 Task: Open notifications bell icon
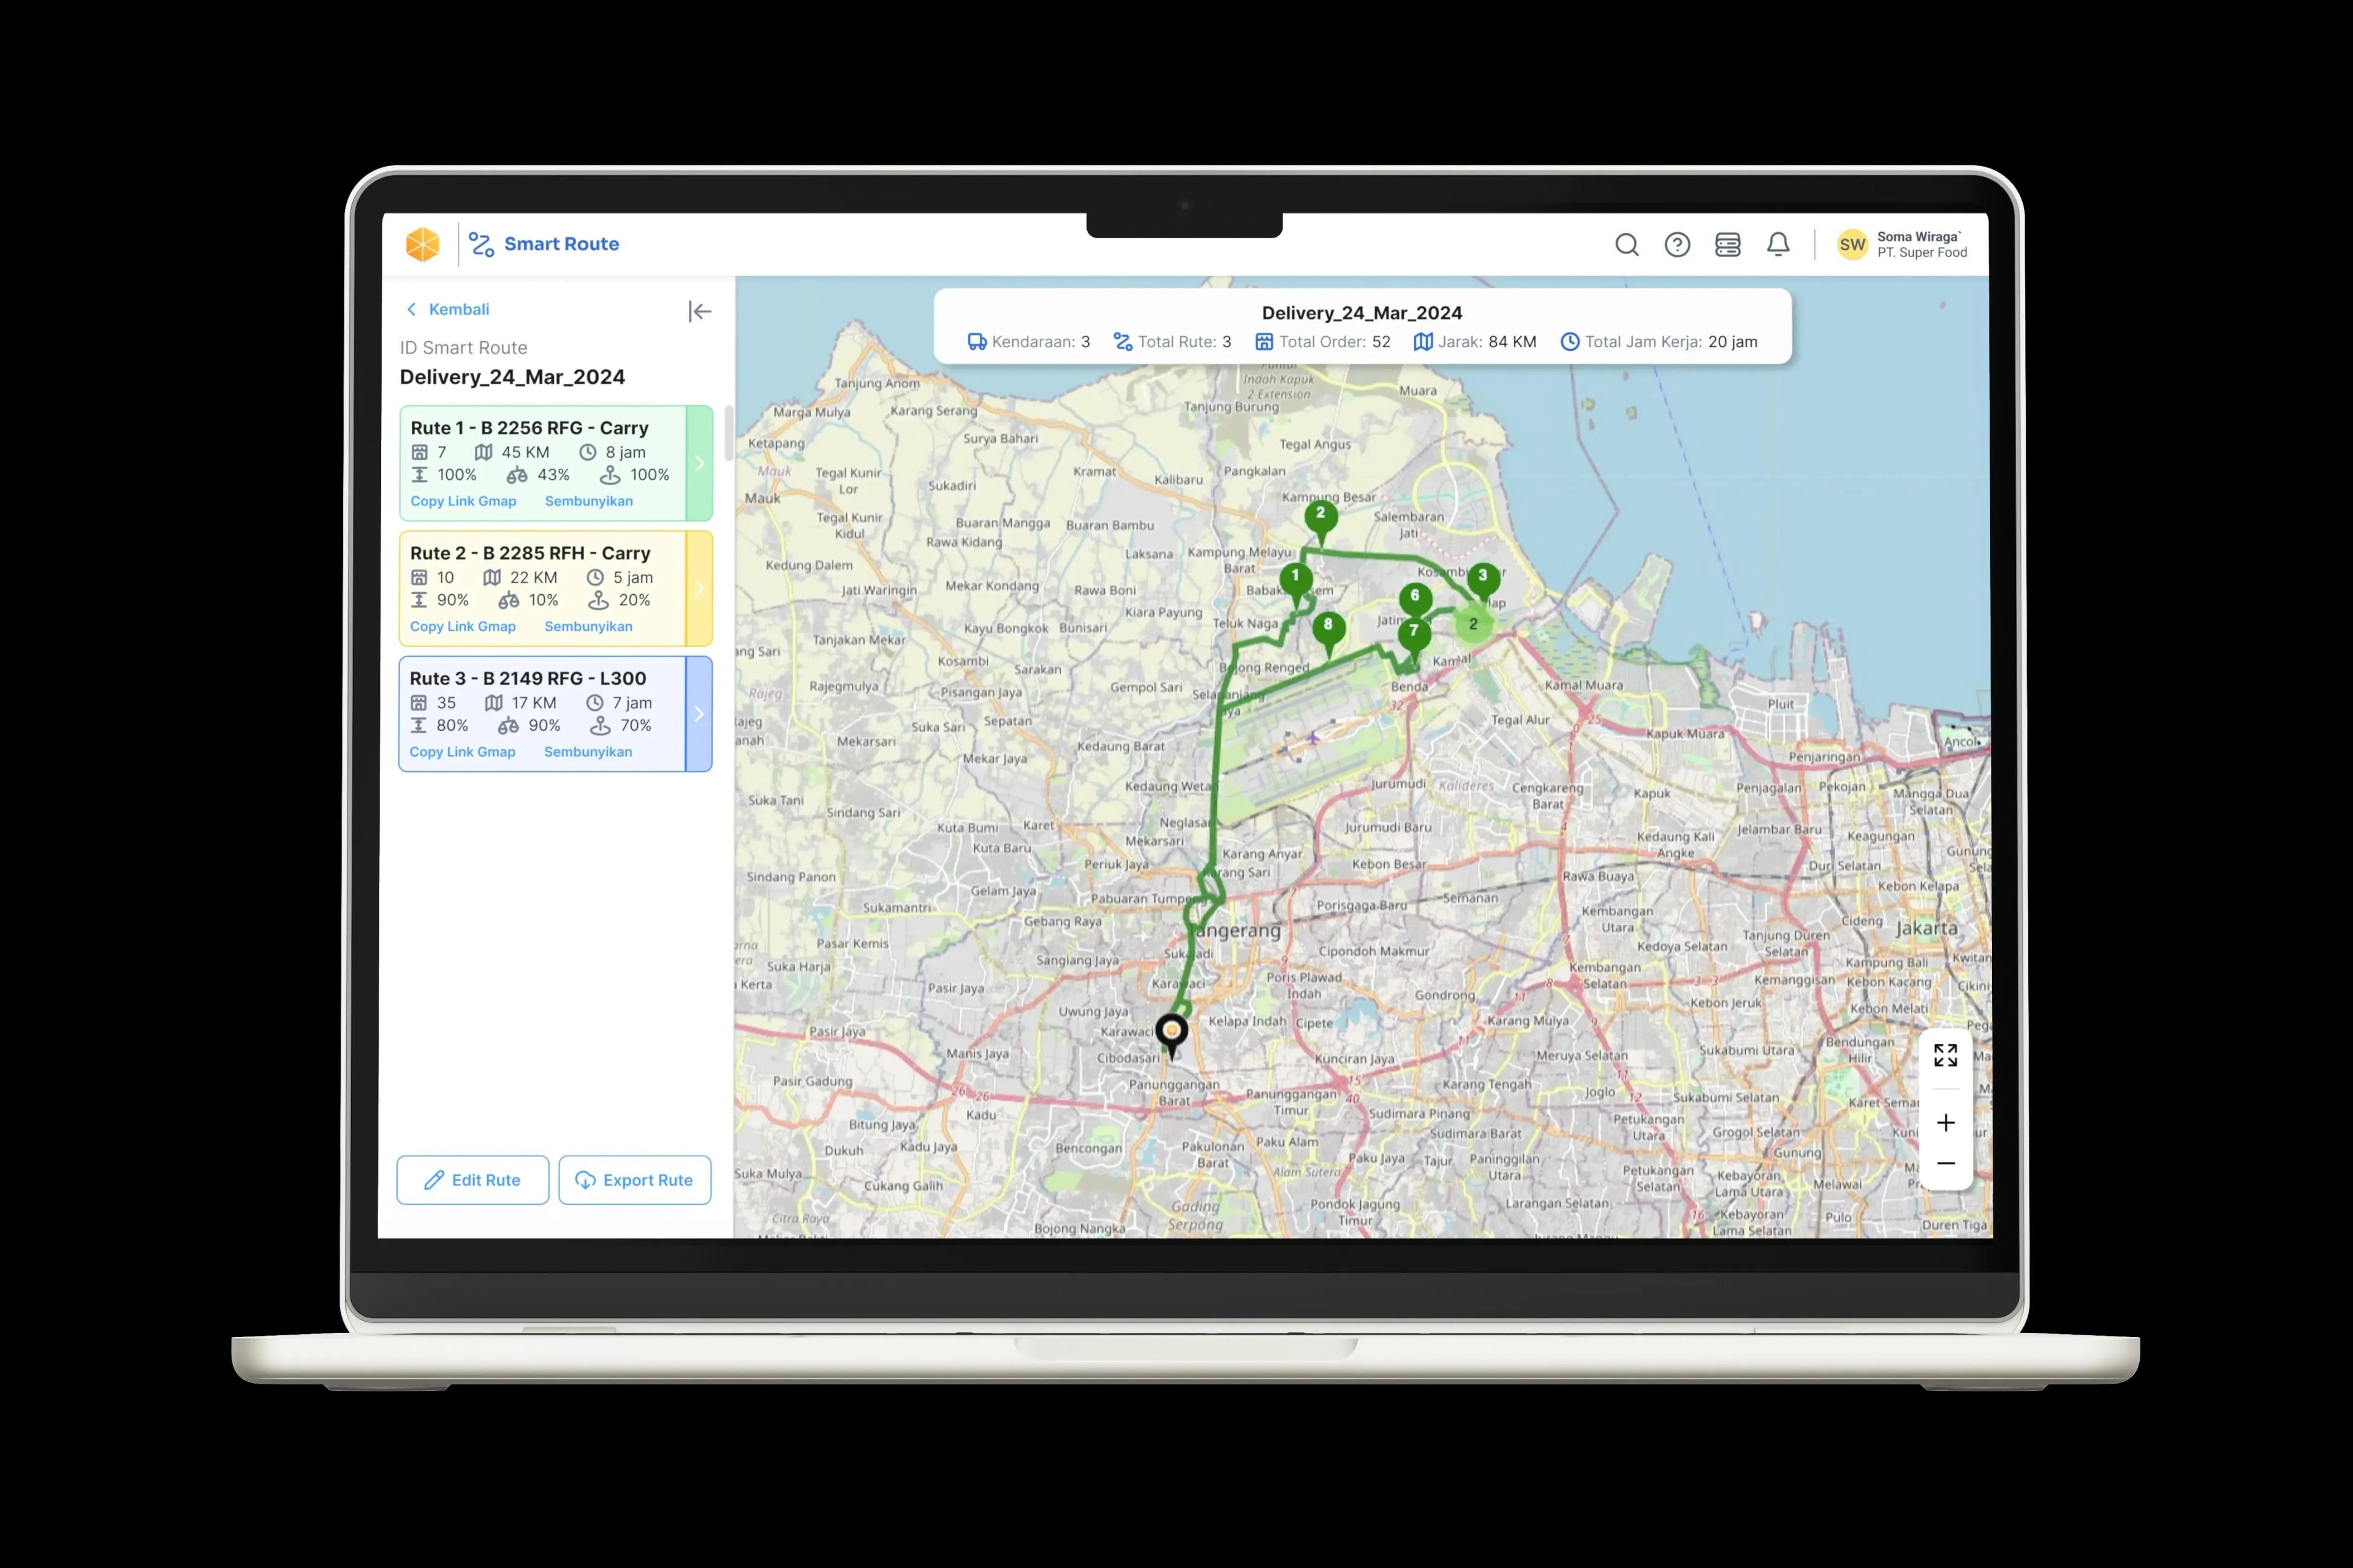1778,245
